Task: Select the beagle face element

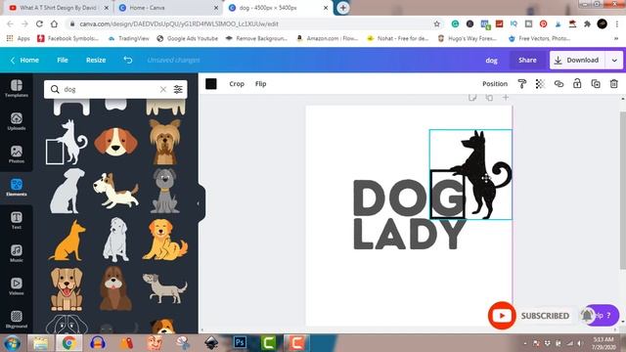Action: point(115,141)
